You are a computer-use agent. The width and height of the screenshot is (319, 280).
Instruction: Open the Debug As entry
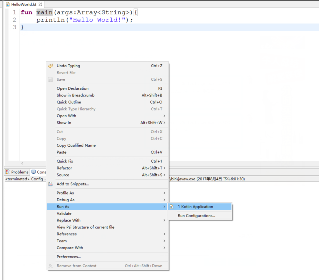[x=108, y=200]
